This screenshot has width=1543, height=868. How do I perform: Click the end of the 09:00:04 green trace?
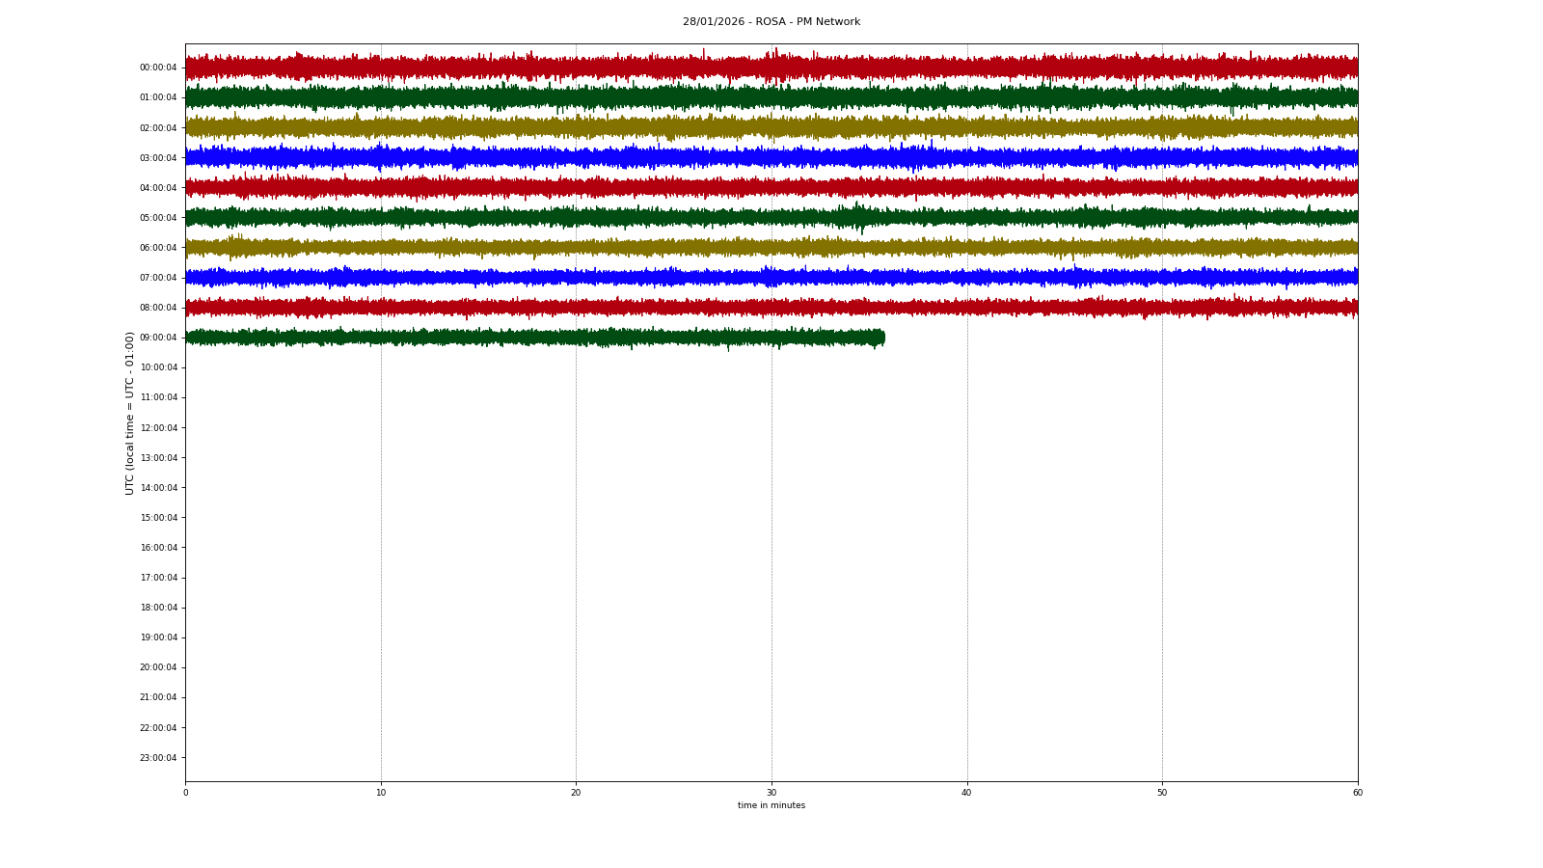click(x=882, y=338)
